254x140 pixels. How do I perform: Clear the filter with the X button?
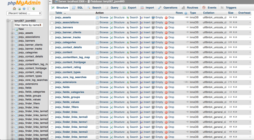40,25
